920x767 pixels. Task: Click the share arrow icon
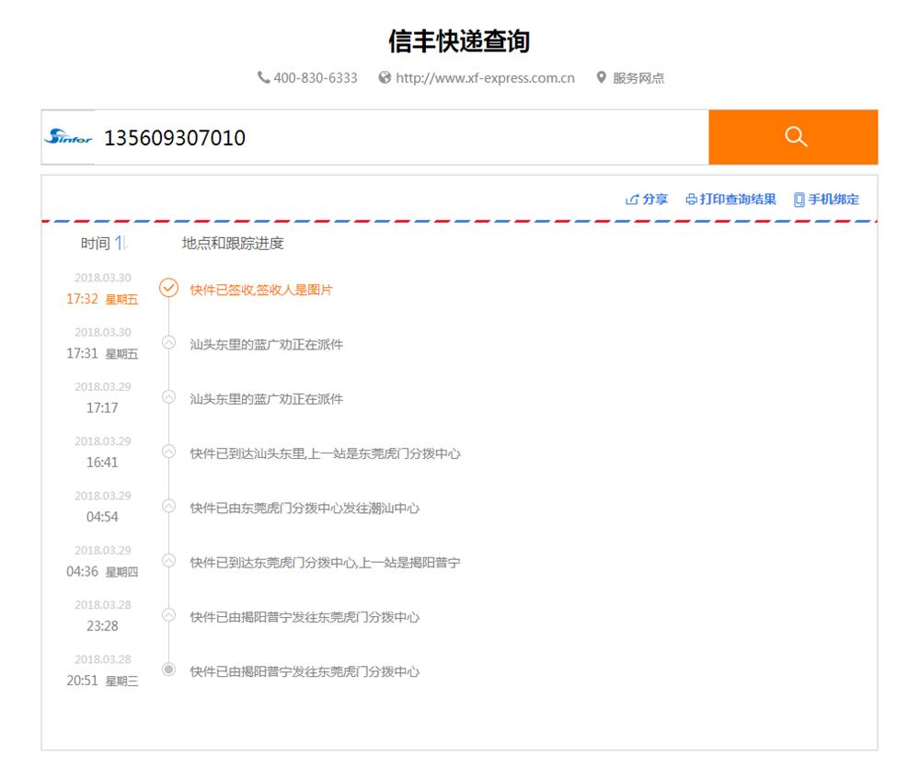coord(632,200)
